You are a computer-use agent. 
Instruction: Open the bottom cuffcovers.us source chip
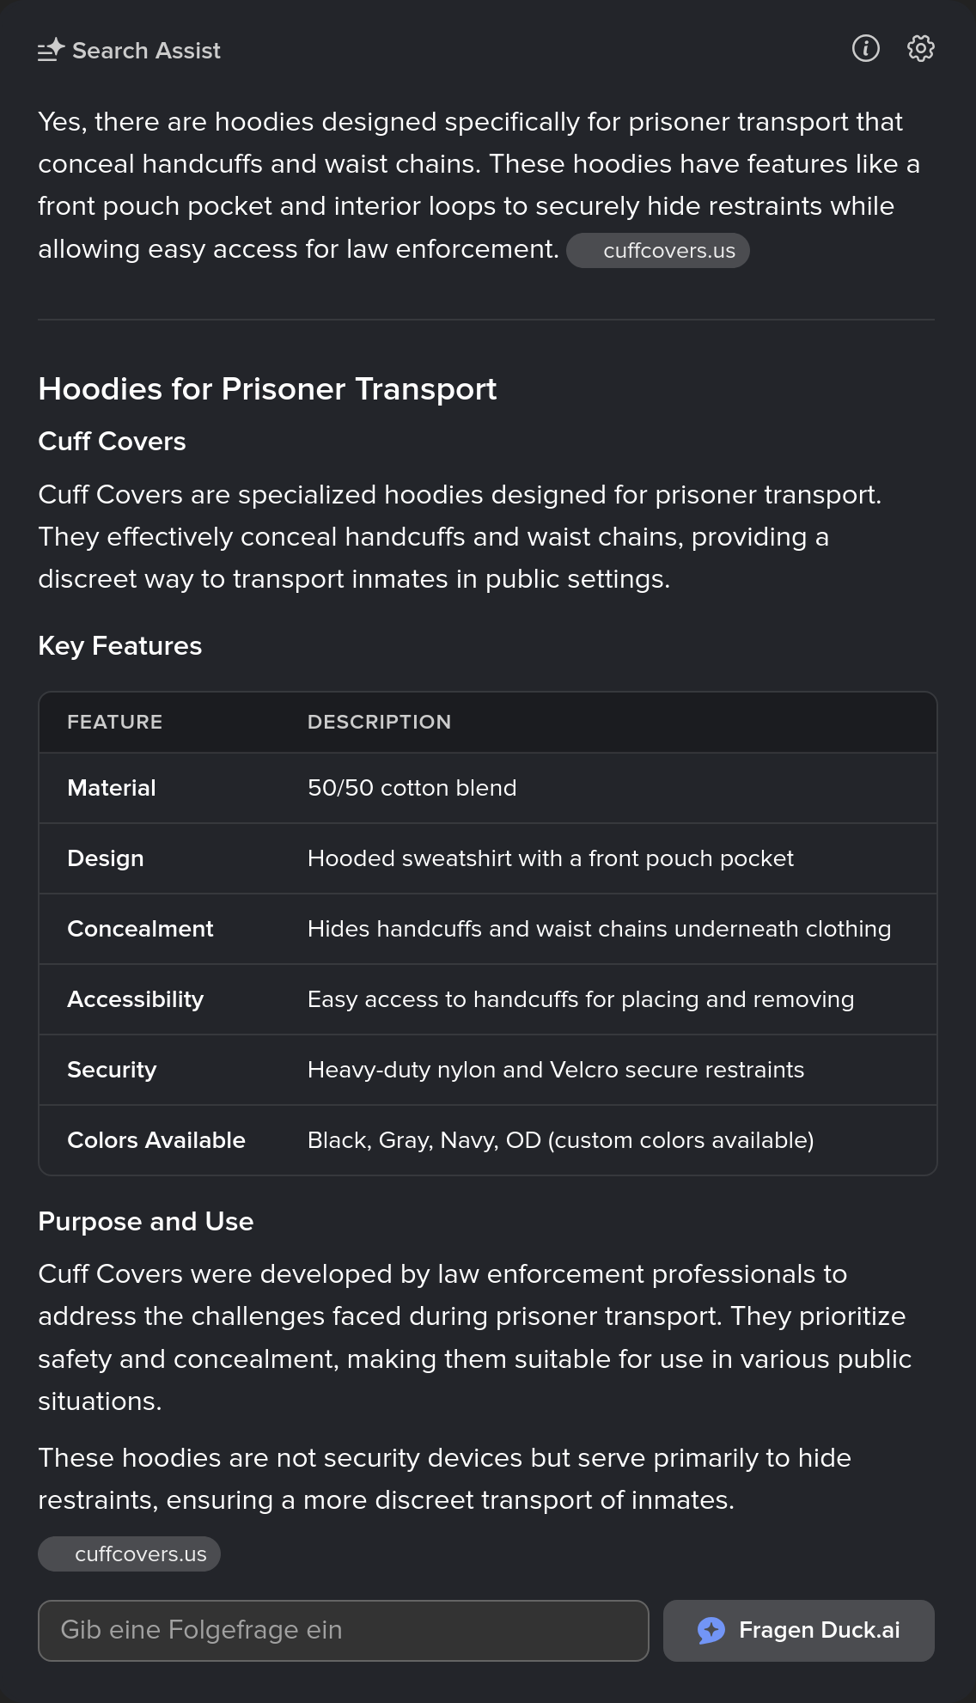tap(129, 1553)
